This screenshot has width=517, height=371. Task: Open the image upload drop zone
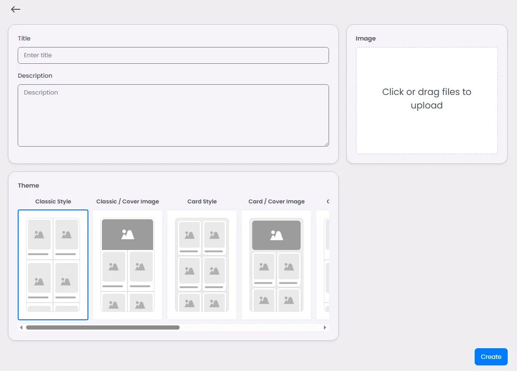(x=427, y=100)
